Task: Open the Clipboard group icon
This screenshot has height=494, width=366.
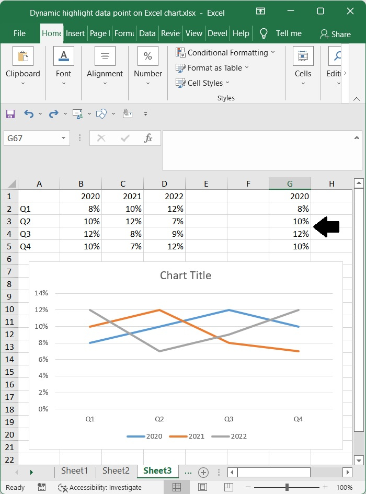Action: coord(22,56)
